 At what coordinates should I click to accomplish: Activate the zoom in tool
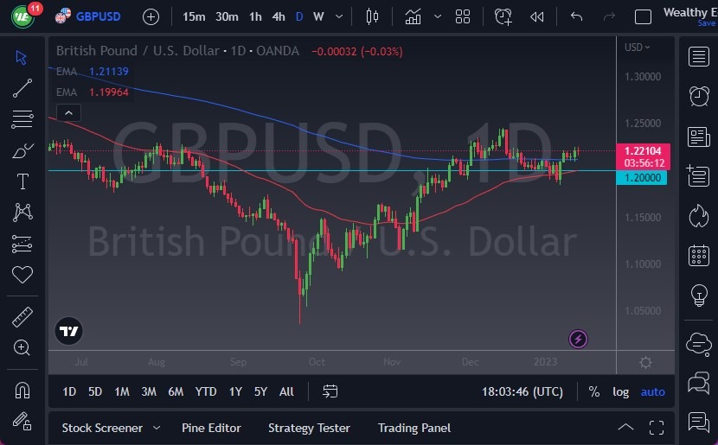pyautogui.click(x=22, y=347)
